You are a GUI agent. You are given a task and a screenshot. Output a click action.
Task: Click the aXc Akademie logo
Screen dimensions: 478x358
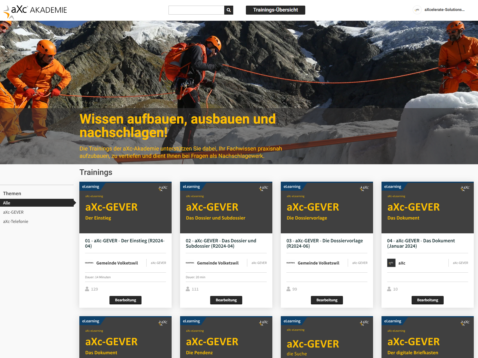[34, 10]
